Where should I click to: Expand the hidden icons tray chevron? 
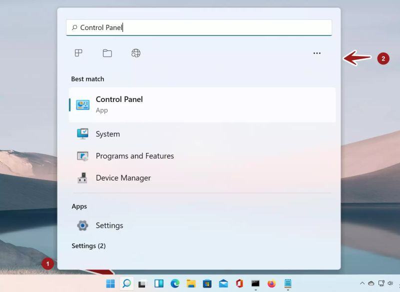coord(362,283)
